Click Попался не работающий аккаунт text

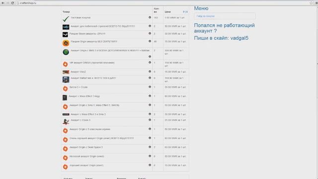pyautogui.click(x=224, y=28)
